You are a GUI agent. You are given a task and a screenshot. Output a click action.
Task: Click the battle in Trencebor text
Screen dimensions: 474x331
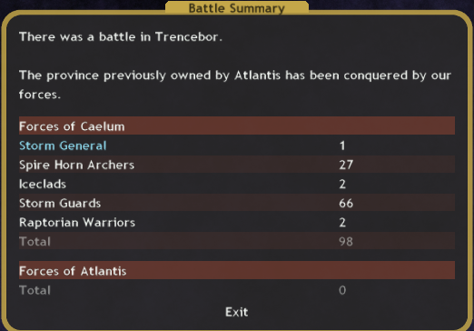(x=121, y=37)
